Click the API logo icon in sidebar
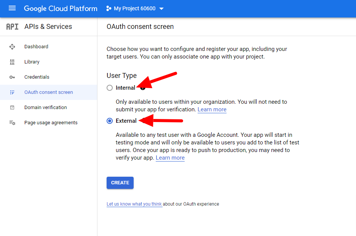Image resolution: width=356 pixels, height=236 pixels. [12, 27]
